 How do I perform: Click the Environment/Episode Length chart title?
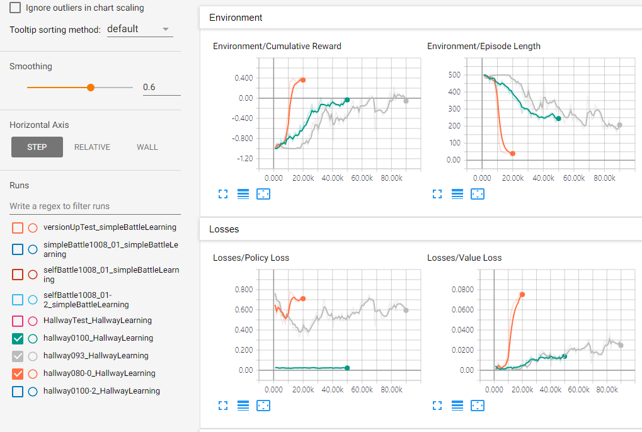click(483, 46)
